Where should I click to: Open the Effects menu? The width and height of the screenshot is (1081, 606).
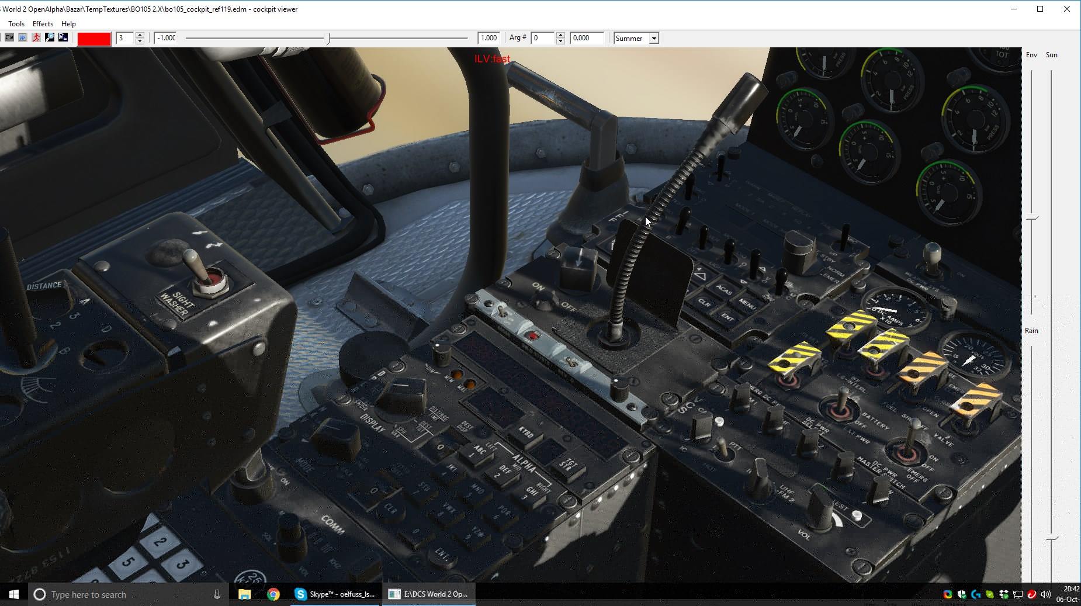point(43,24)
